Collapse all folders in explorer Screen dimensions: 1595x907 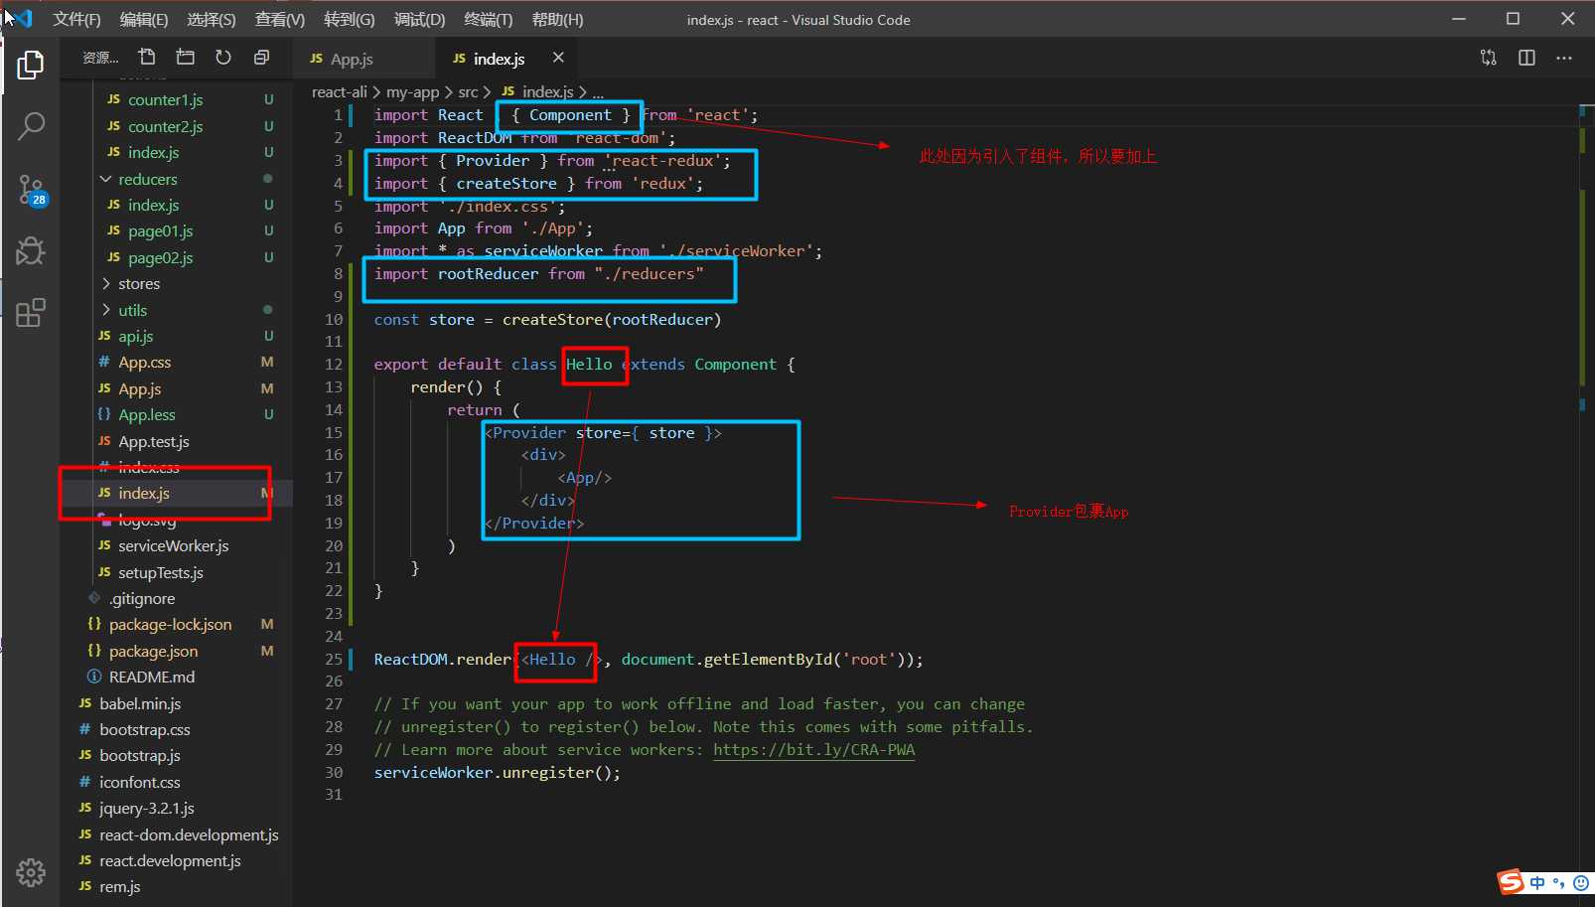(261, 57)
